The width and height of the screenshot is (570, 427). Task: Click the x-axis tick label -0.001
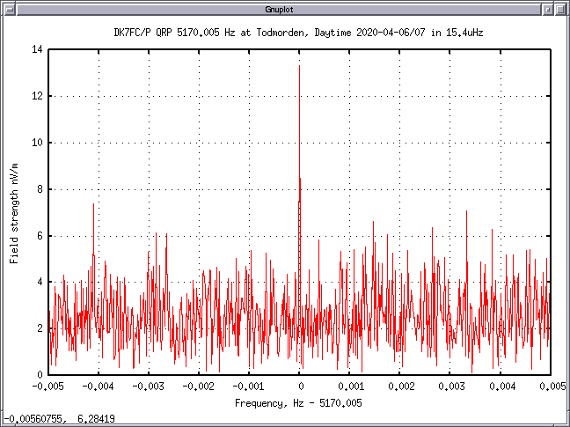(x=249, y=386)
